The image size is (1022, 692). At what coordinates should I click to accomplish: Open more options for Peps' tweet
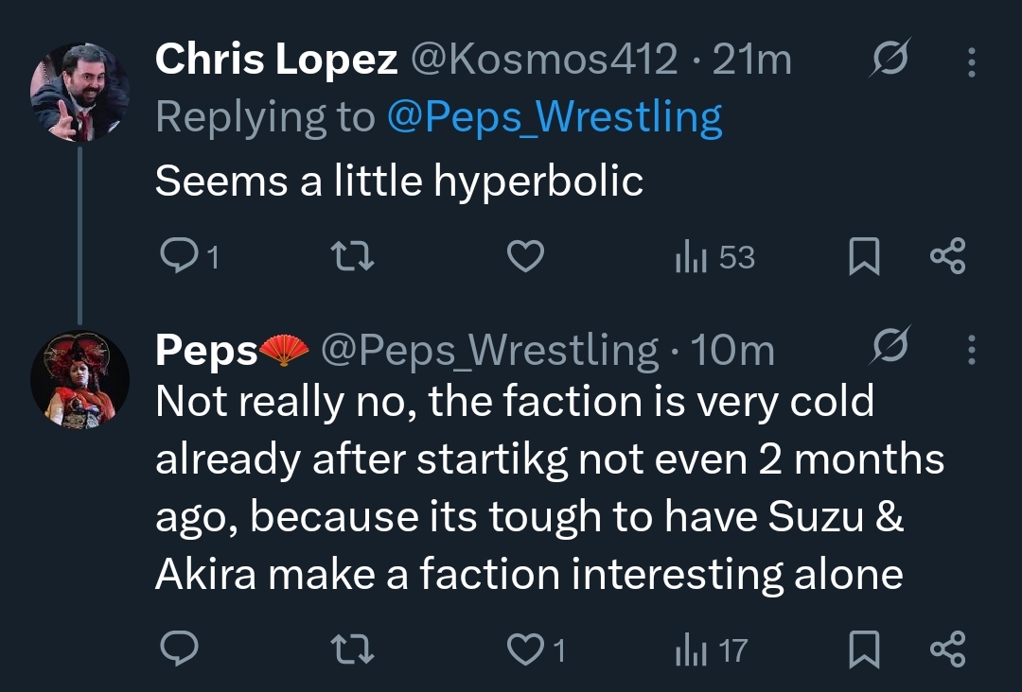coord(971,351)
